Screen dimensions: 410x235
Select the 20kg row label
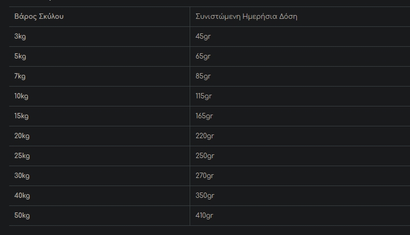(x=22, y=136)
